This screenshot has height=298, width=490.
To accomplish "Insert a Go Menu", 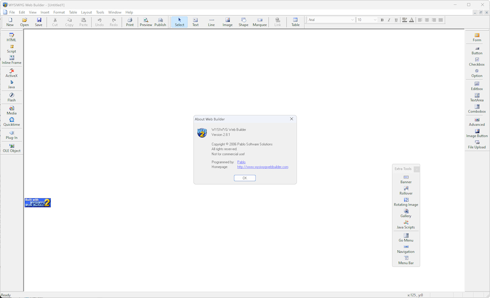I will 406,237.
